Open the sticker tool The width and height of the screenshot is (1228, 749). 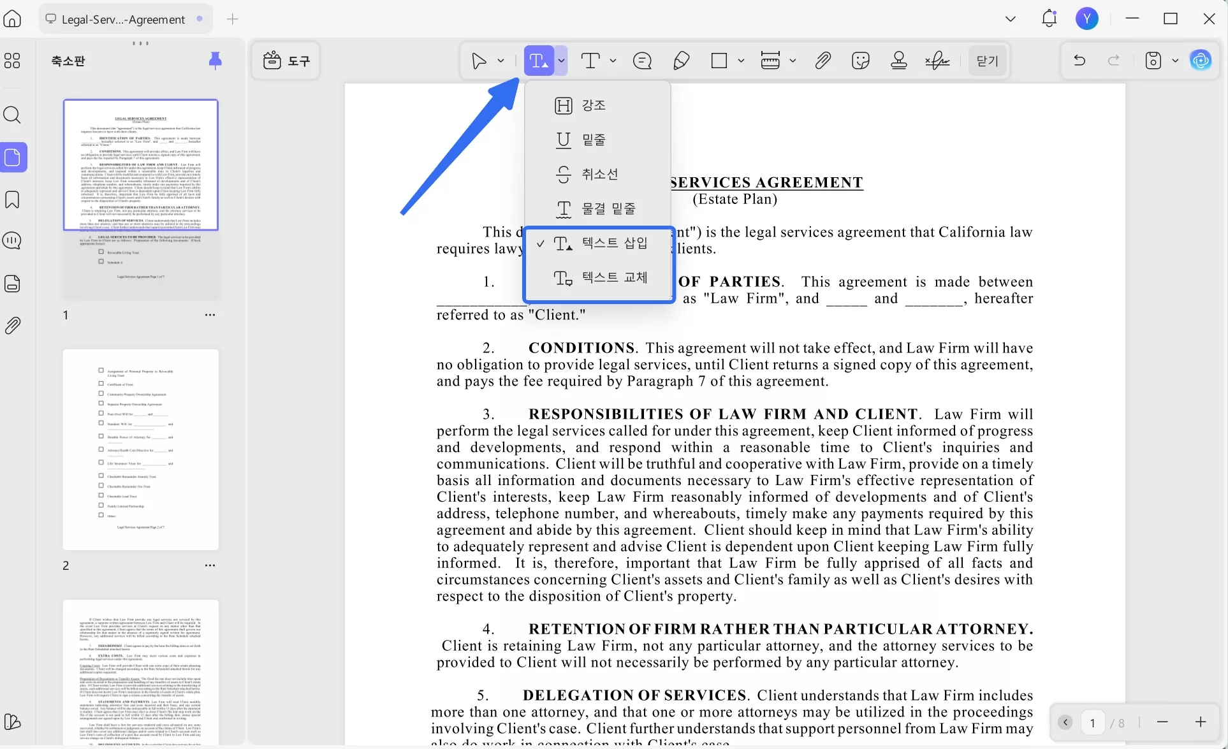861,61
